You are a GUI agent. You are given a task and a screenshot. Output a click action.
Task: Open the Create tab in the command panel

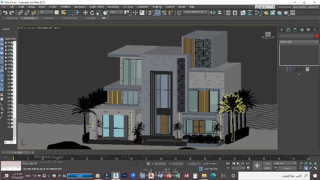[x=282, y=30]
